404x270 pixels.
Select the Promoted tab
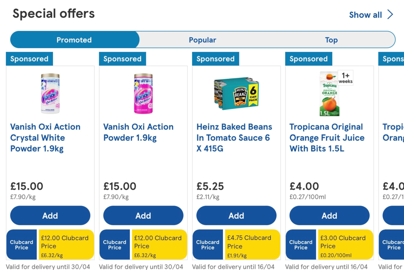(x=74, y=40)
